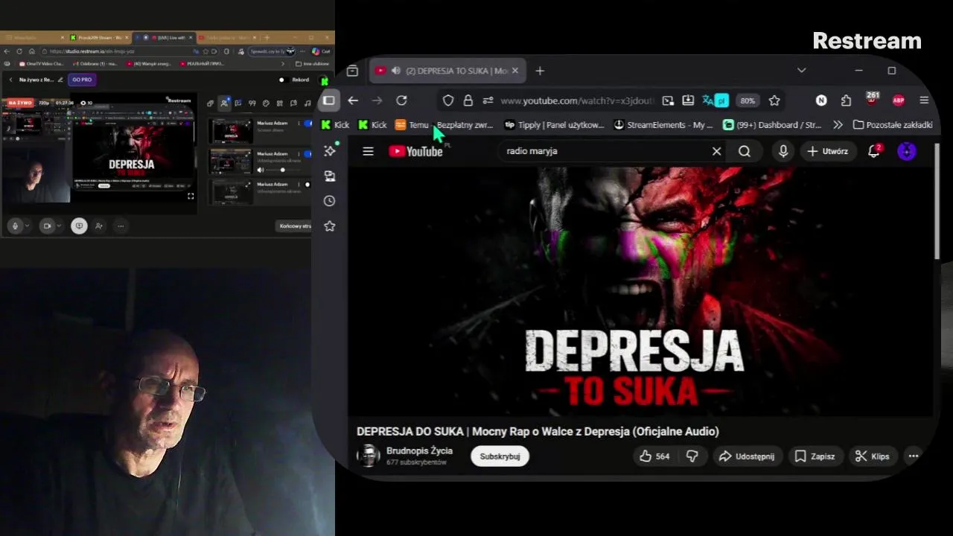Create a clip with Klips
Image resolution: width=953 pixels, height=536 pixels.
pos(872,456)
